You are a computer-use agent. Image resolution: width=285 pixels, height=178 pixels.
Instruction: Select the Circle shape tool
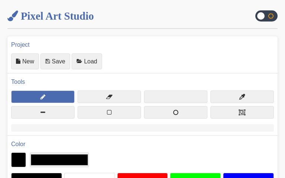tap(176, 112)
